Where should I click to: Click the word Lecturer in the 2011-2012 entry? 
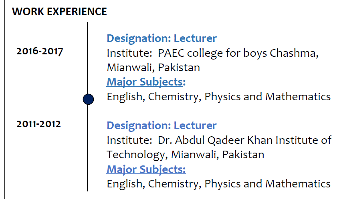point(195,125)
